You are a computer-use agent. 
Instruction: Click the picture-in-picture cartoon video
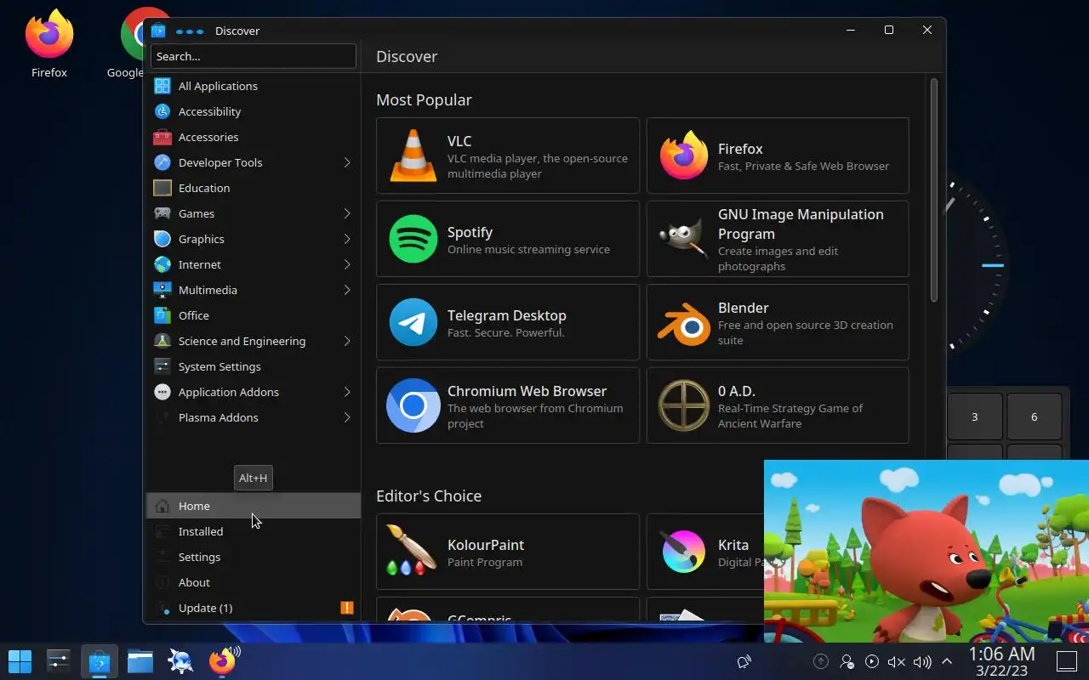927,552
